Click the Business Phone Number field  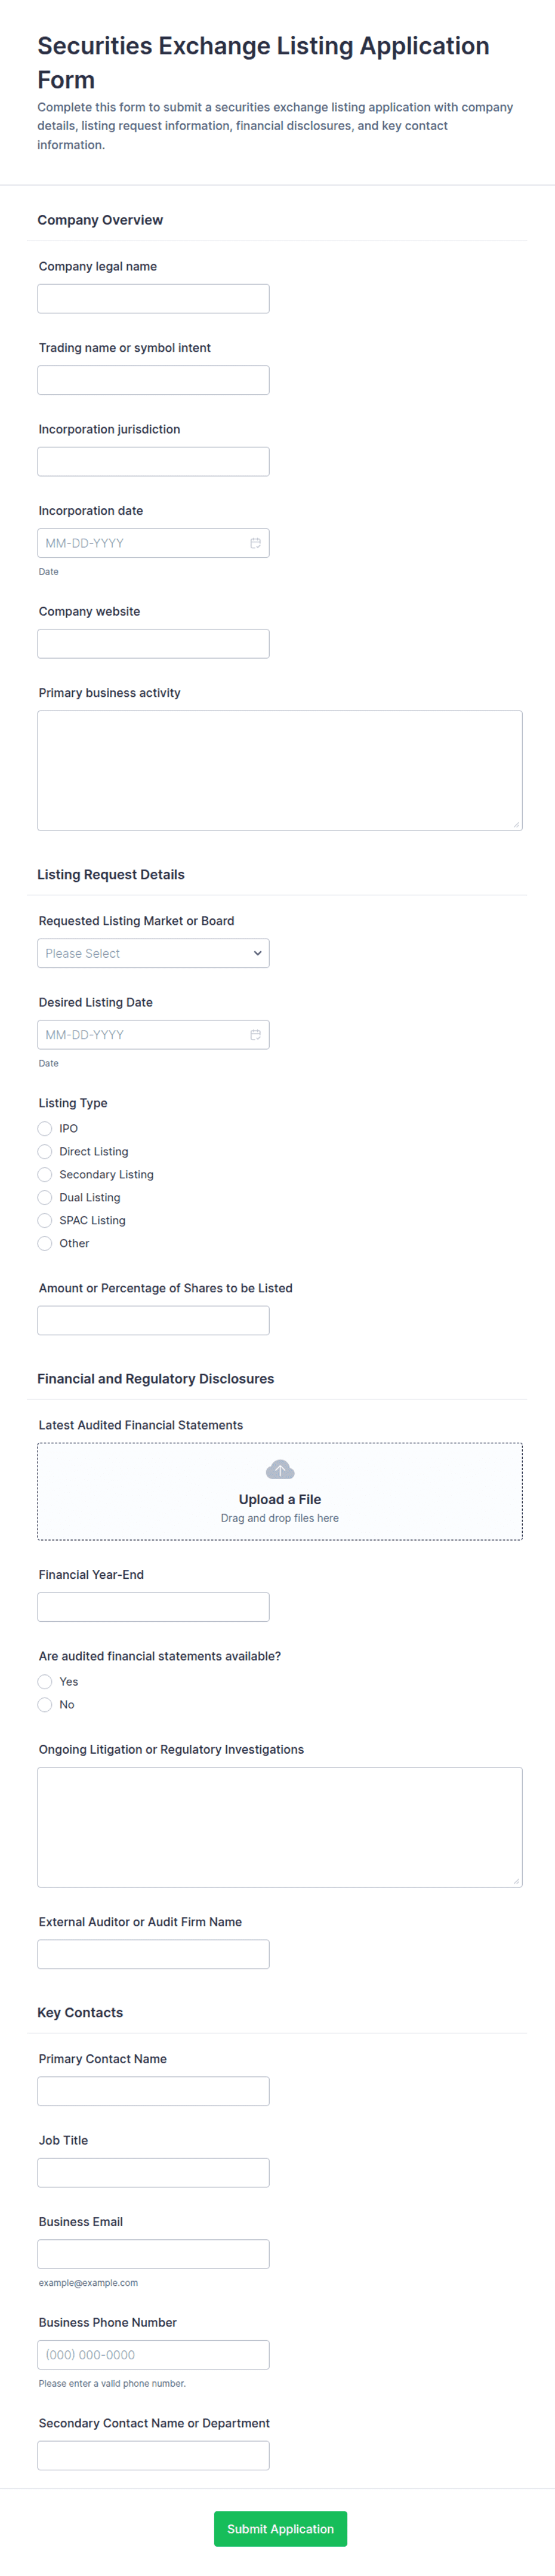[x=153, y=2355]
